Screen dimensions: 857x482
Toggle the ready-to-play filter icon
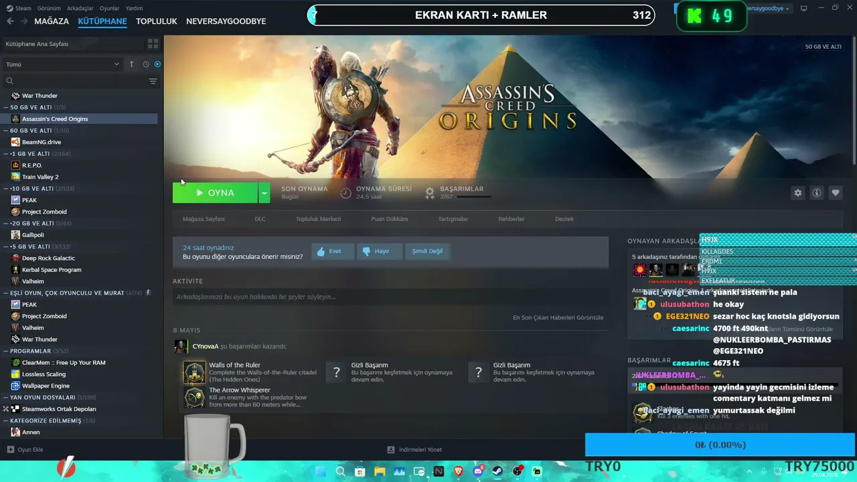point(158,64)
